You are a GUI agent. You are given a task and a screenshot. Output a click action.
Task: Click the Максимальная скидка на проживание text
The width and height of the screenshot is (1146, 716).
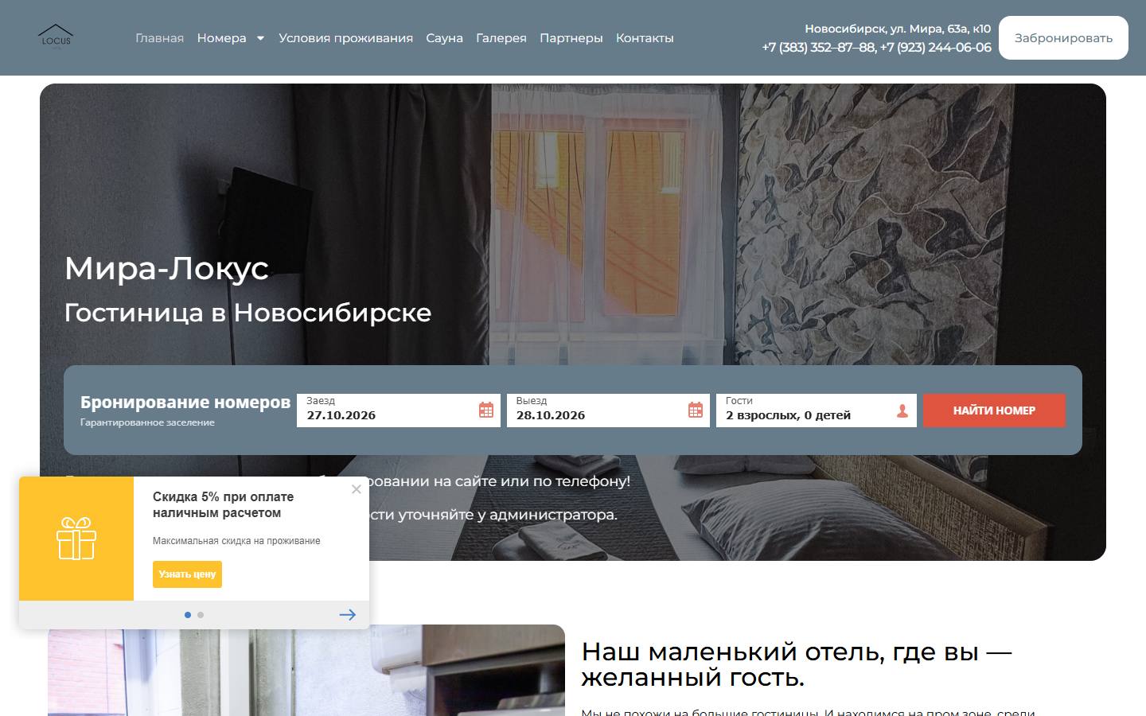pyautogui.click(x=236, y=541)
